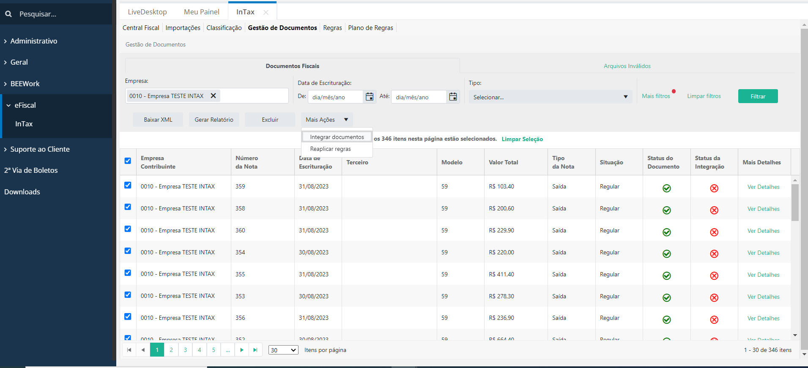Select Integrar documentos from the menu

[x=337, y=137]
